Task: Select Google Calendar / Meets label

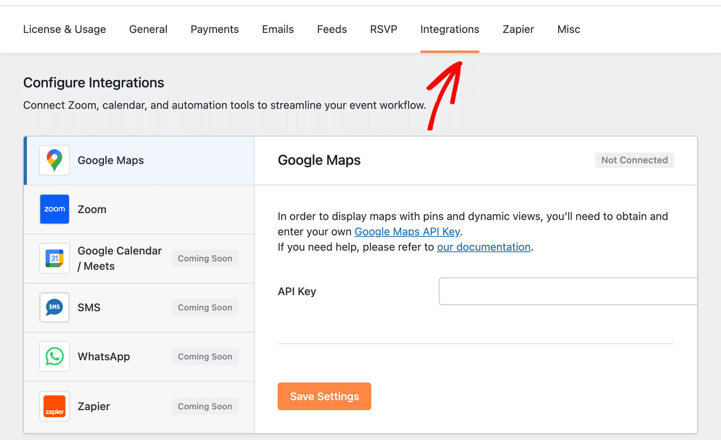Action: click(x=119, y=259)
